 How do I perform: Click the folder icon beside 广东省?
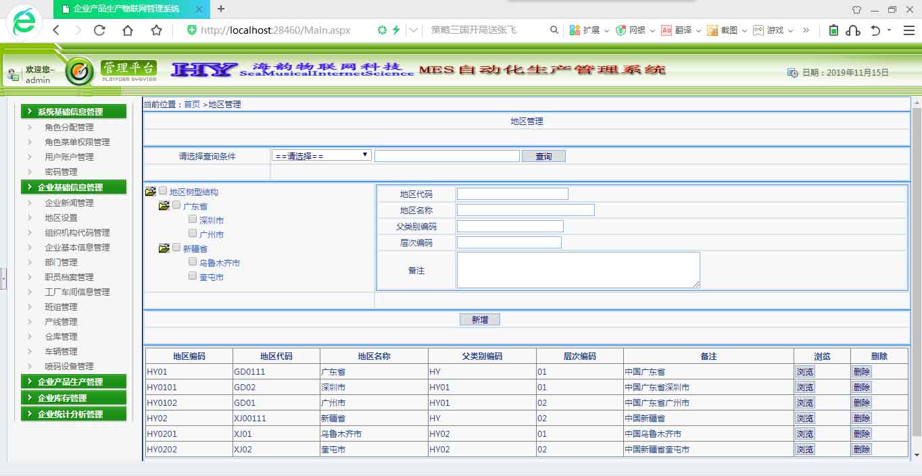click(164, 206)
